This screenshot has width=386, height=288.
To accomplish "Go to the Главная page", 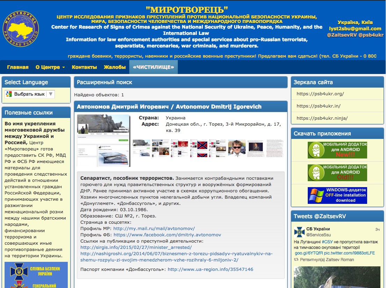I will pyautogui.click(x=17, y=67).
